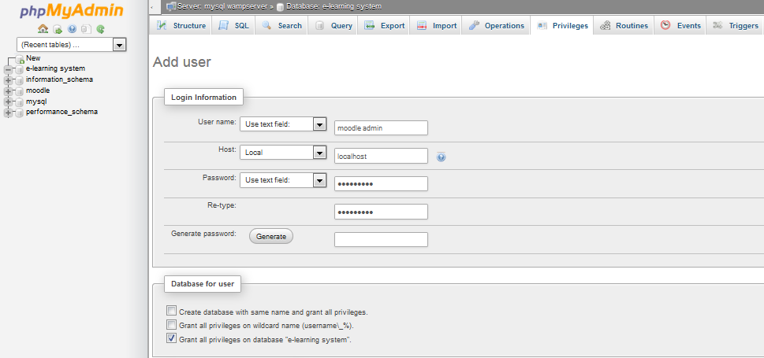Click the New database icon
This screenshot has width=764, height=358.
pyautogui.click(x=20, y=60)
